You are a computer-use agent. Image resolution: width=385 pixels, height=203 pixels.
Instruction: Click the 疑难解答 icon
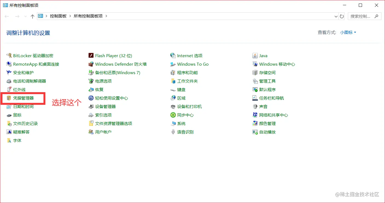[9, 132]
